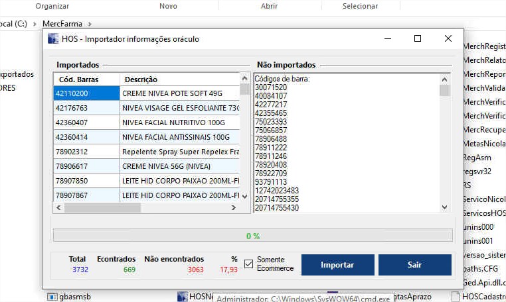Select the HOSCadastro file icon
Viewport: 506px width, 302px height.
coord(456,296)
